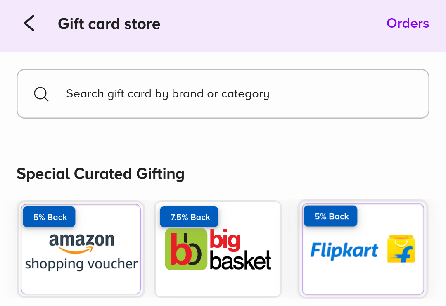This screenshot has width=446, height=306.
Task: Click the 'Gift card store' page title
Action: pyautogui.click(x=109, y=24)
